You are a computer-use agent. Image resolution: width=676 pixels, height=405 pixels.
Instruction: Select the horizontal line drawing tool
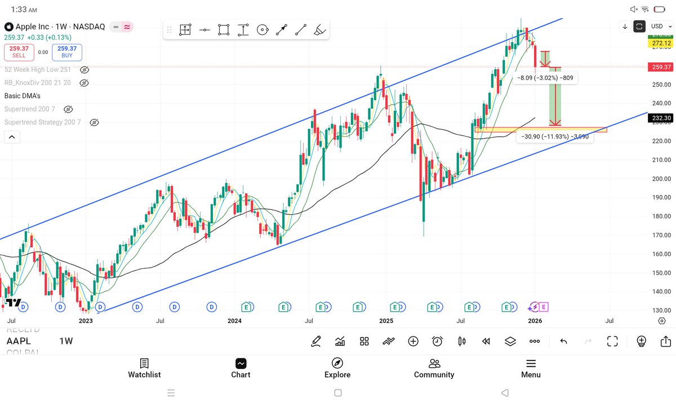tap(204, 29)
